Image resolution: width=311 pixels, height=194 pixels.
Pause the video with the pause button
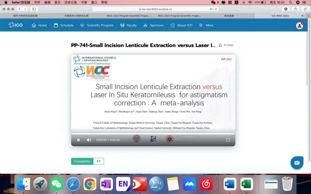pos(79,140)
